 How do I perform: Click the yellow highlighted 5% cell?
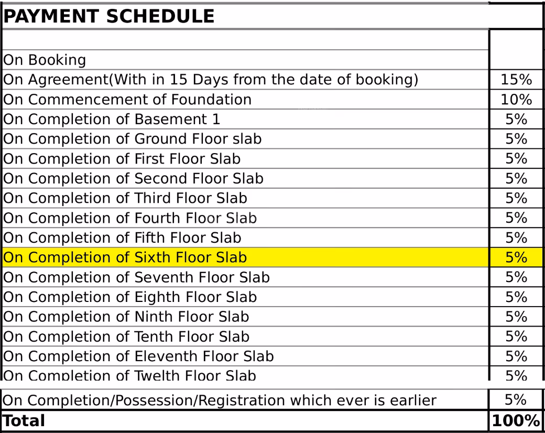click(x=516, y=257)
